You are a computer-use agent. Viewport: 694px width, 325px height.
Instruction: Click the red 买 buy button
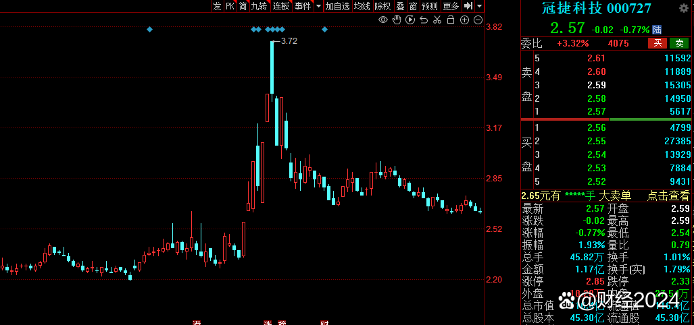pyautogui.click(x=658, y=43)
